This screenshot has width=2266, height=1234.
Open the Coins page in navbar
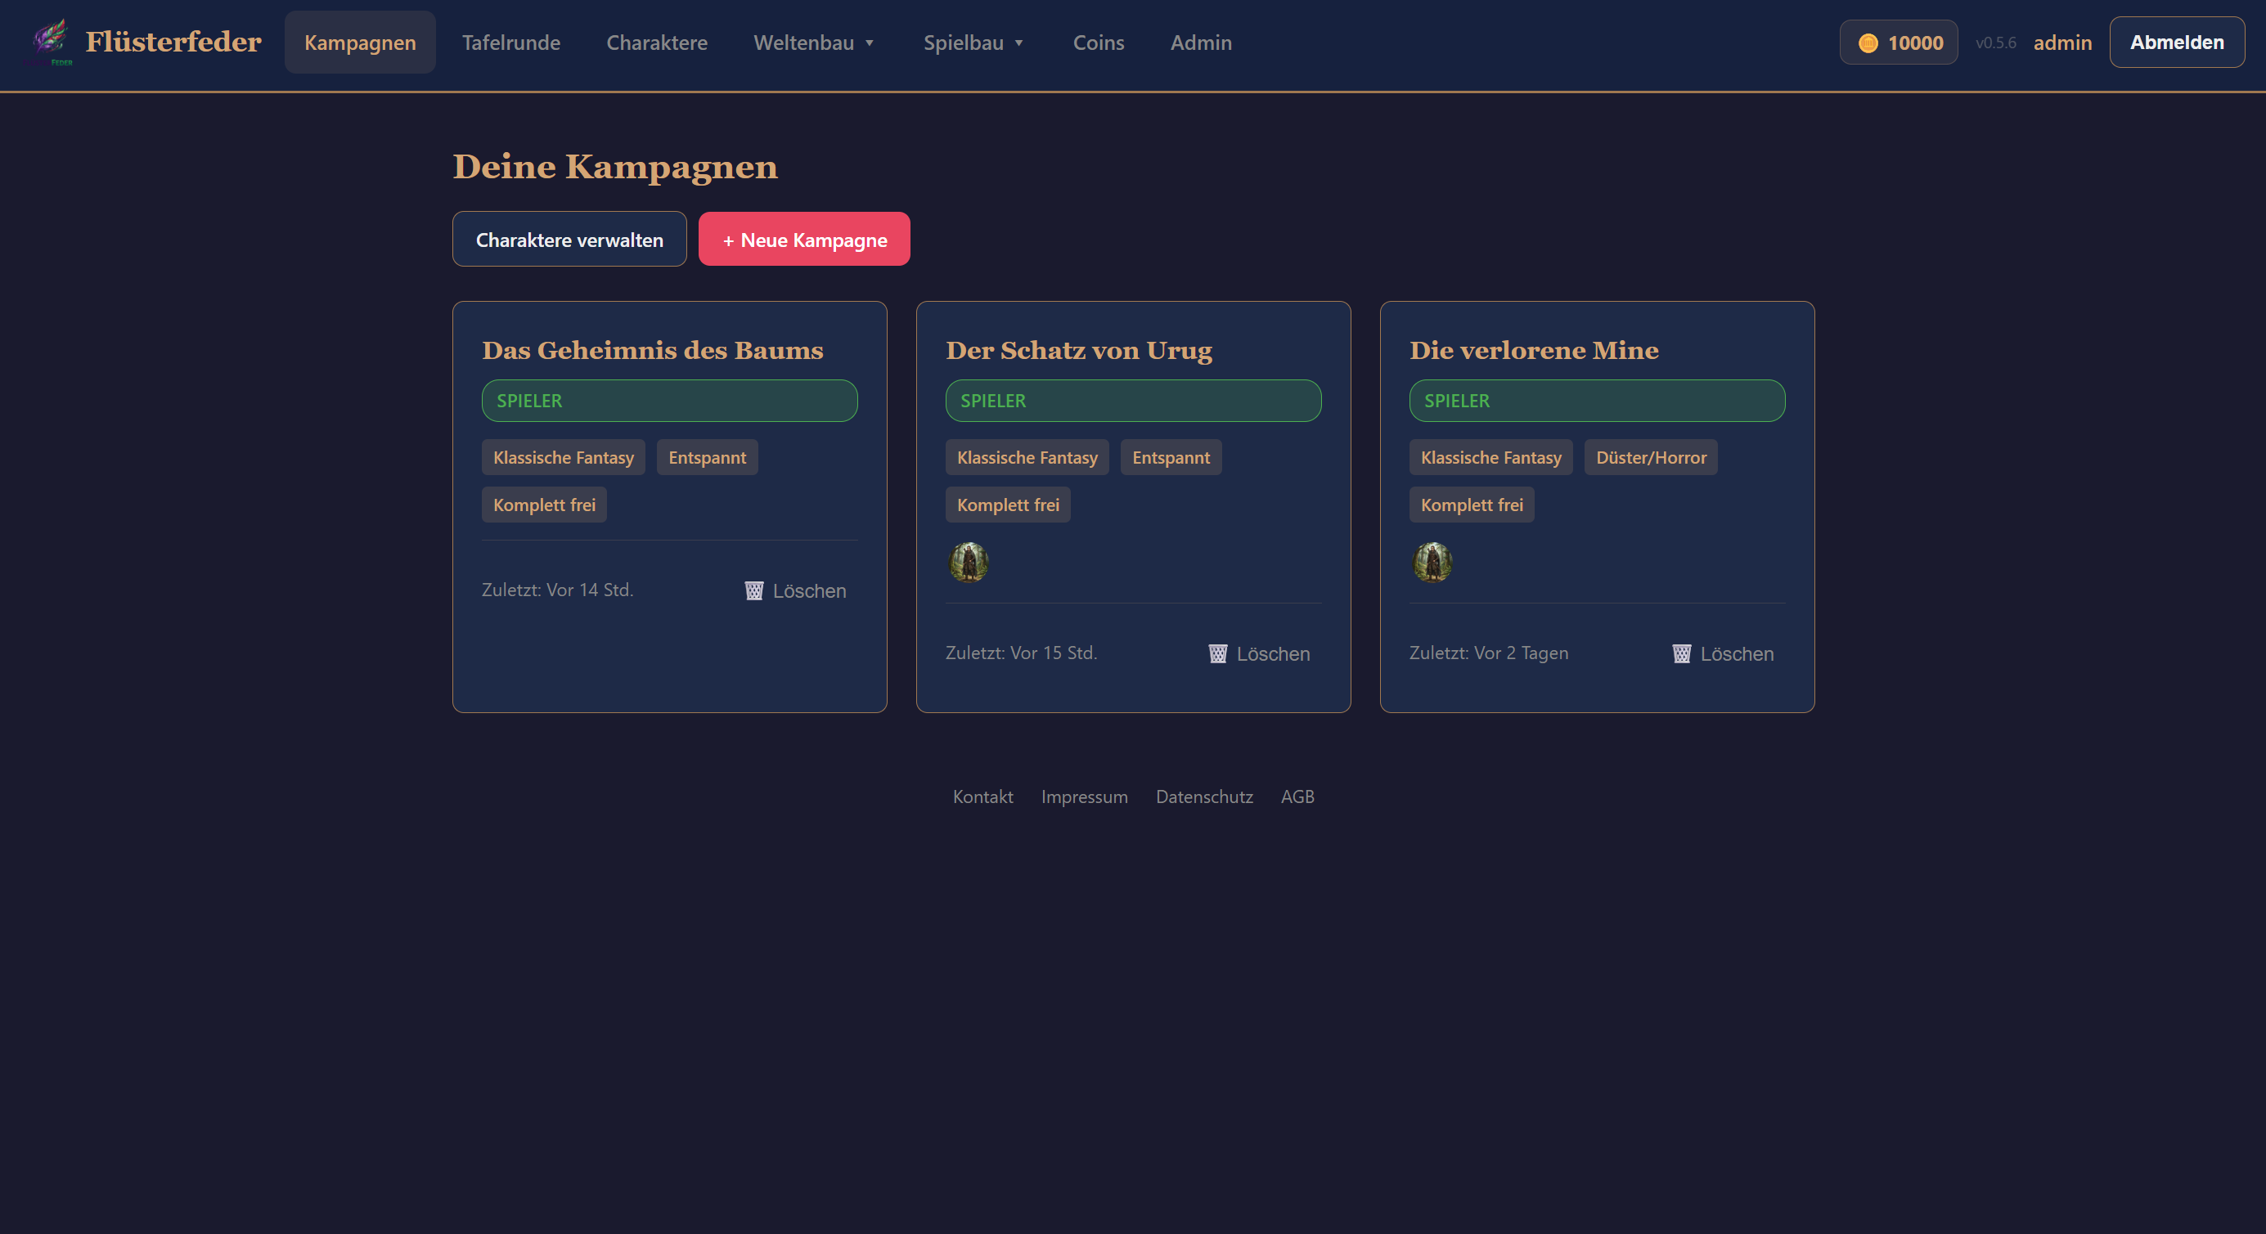pyautogui.click(x=1098, y=43)
